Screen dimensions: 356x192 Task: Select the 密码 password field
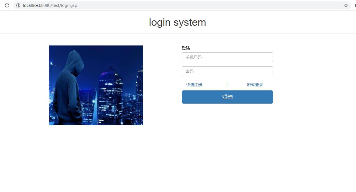(x=227, y=71)
